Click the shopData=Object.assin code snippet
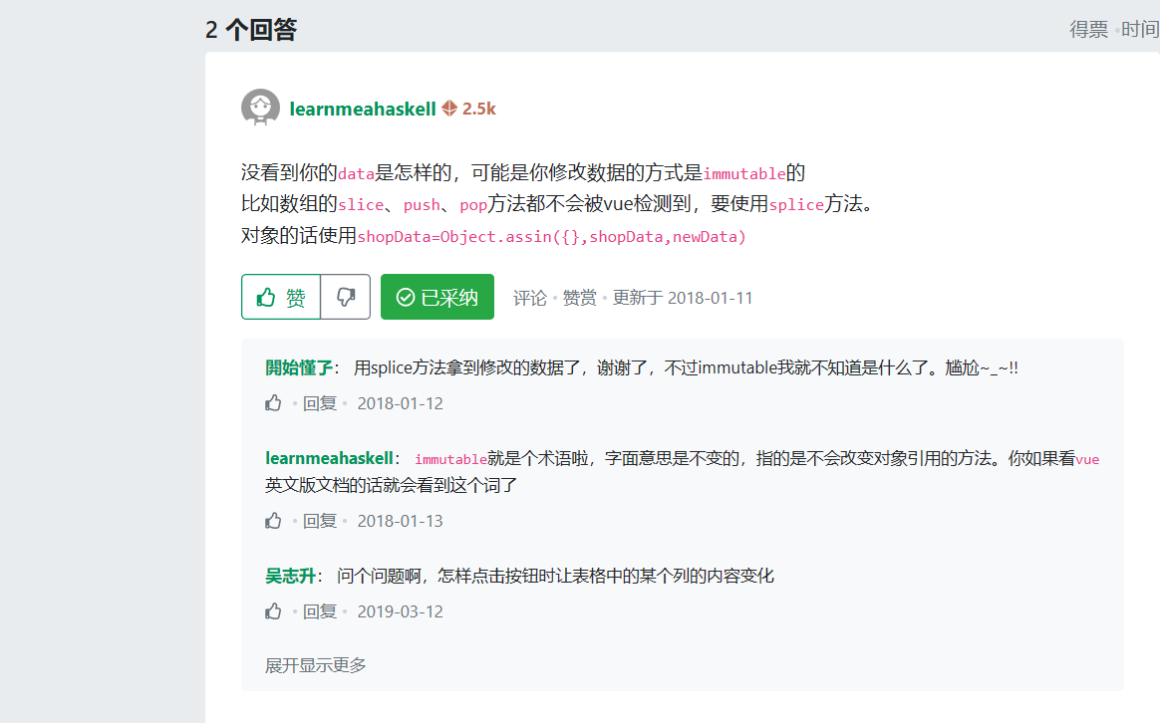 [x=552, y=237]
